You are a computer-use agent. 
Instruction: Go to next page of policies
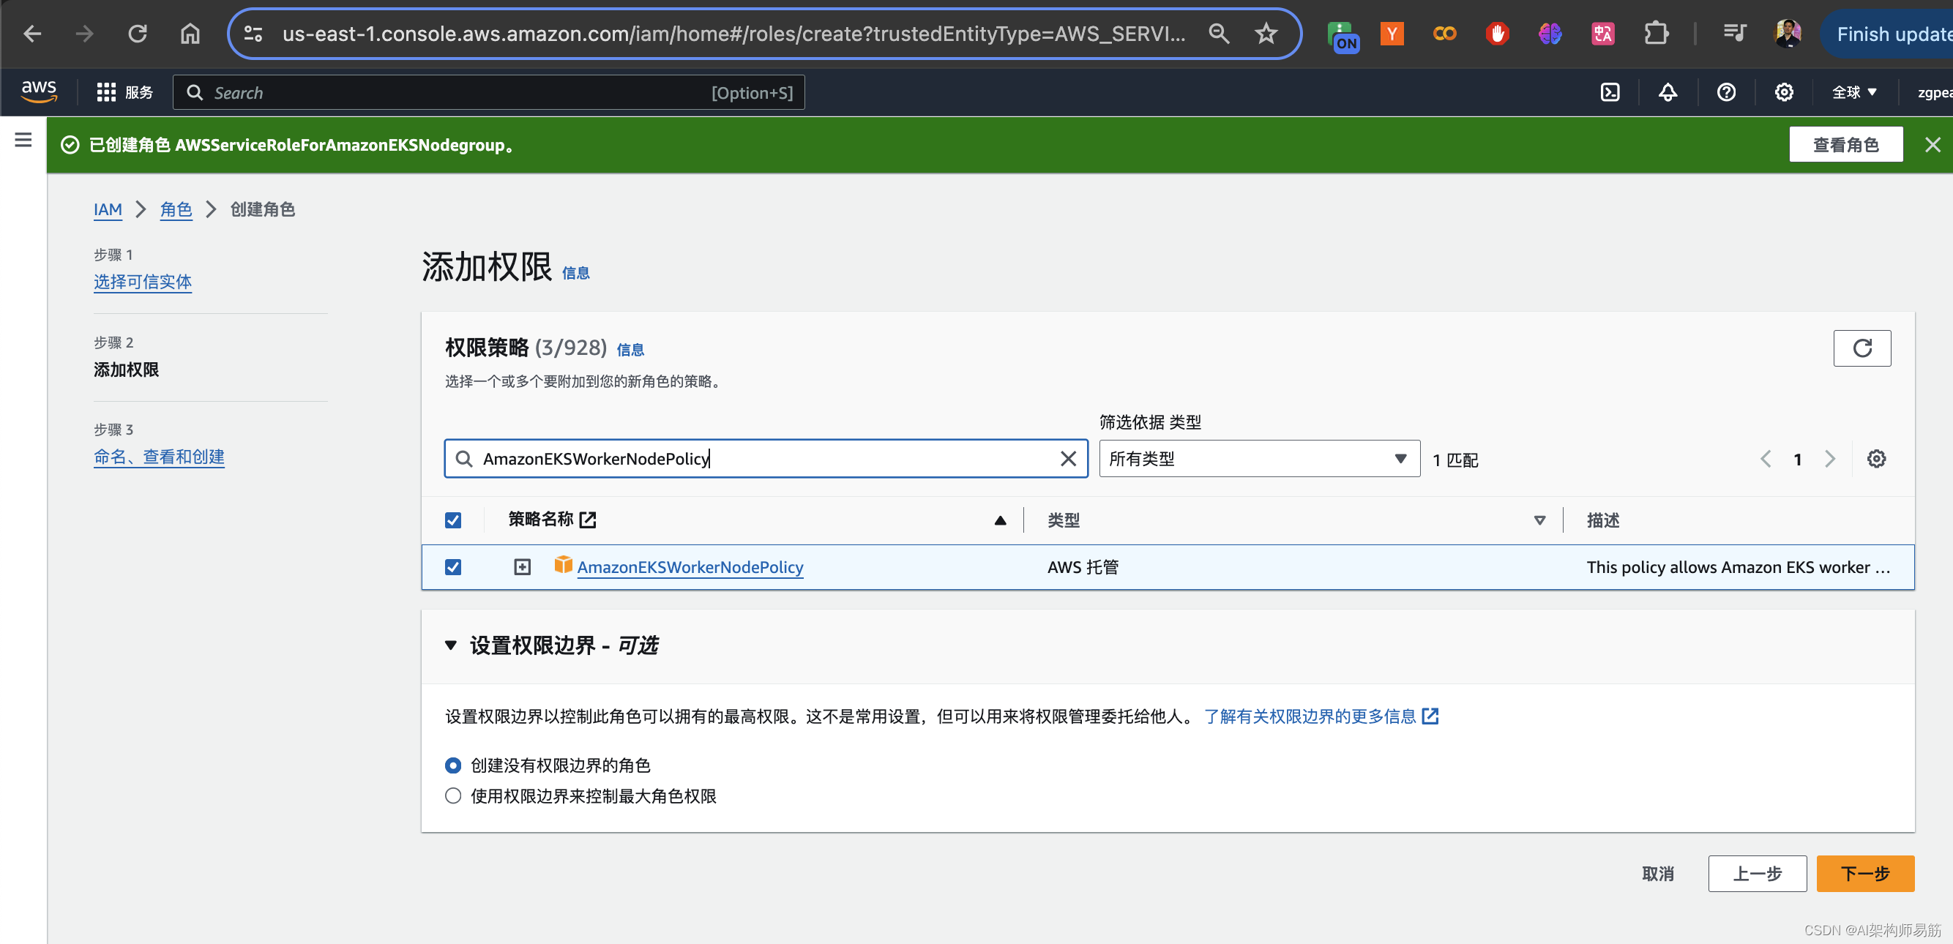click(x=1829, y=459)
